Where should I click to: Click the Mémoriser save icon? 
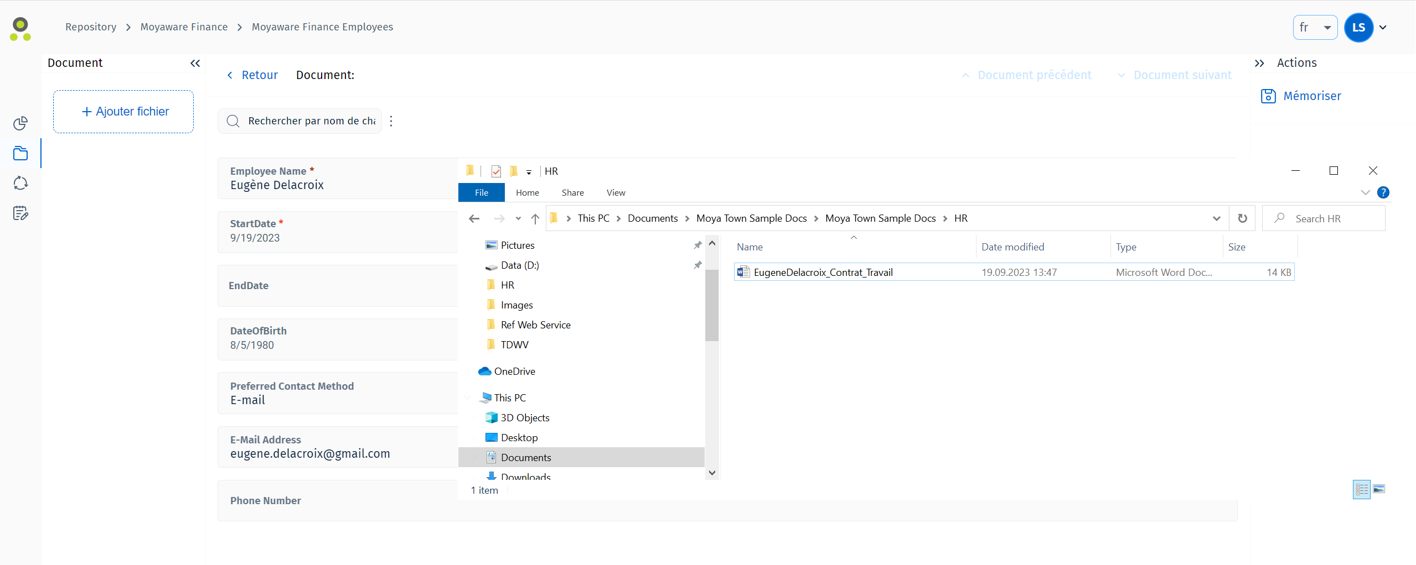tap(1268, 96)
